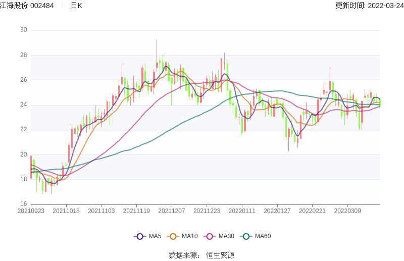Image resolution: width=404 pixels, height=261 pixels.
Task: Select the 20220309 date axis label
Action: pos(347,211)
